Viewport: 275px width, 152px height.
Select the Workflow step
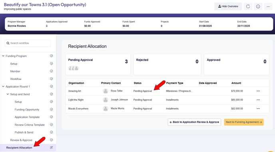click(16, 79)
